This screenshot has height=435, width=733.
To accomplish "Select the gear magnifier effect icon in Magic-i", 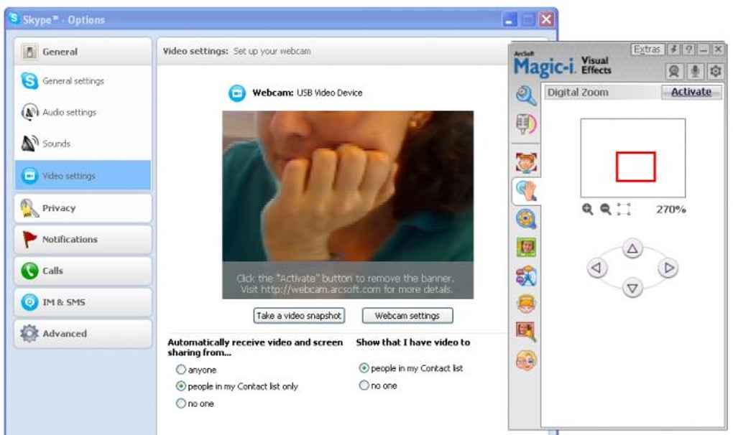I will pos(526,219).
